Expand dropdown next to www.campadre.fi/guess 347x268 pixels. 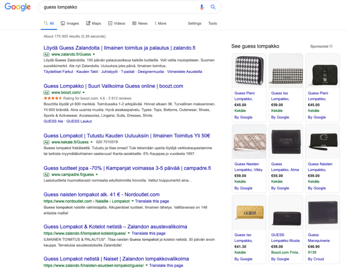tap(97, 175)
